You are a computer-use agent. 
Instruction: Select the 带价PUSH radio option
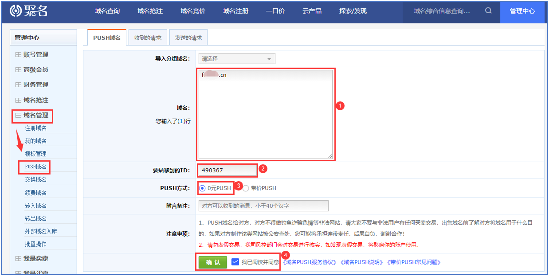point(246,188)
